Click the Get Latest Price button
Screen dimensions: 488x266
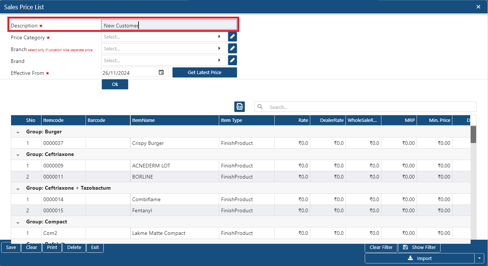coord(204,72)
